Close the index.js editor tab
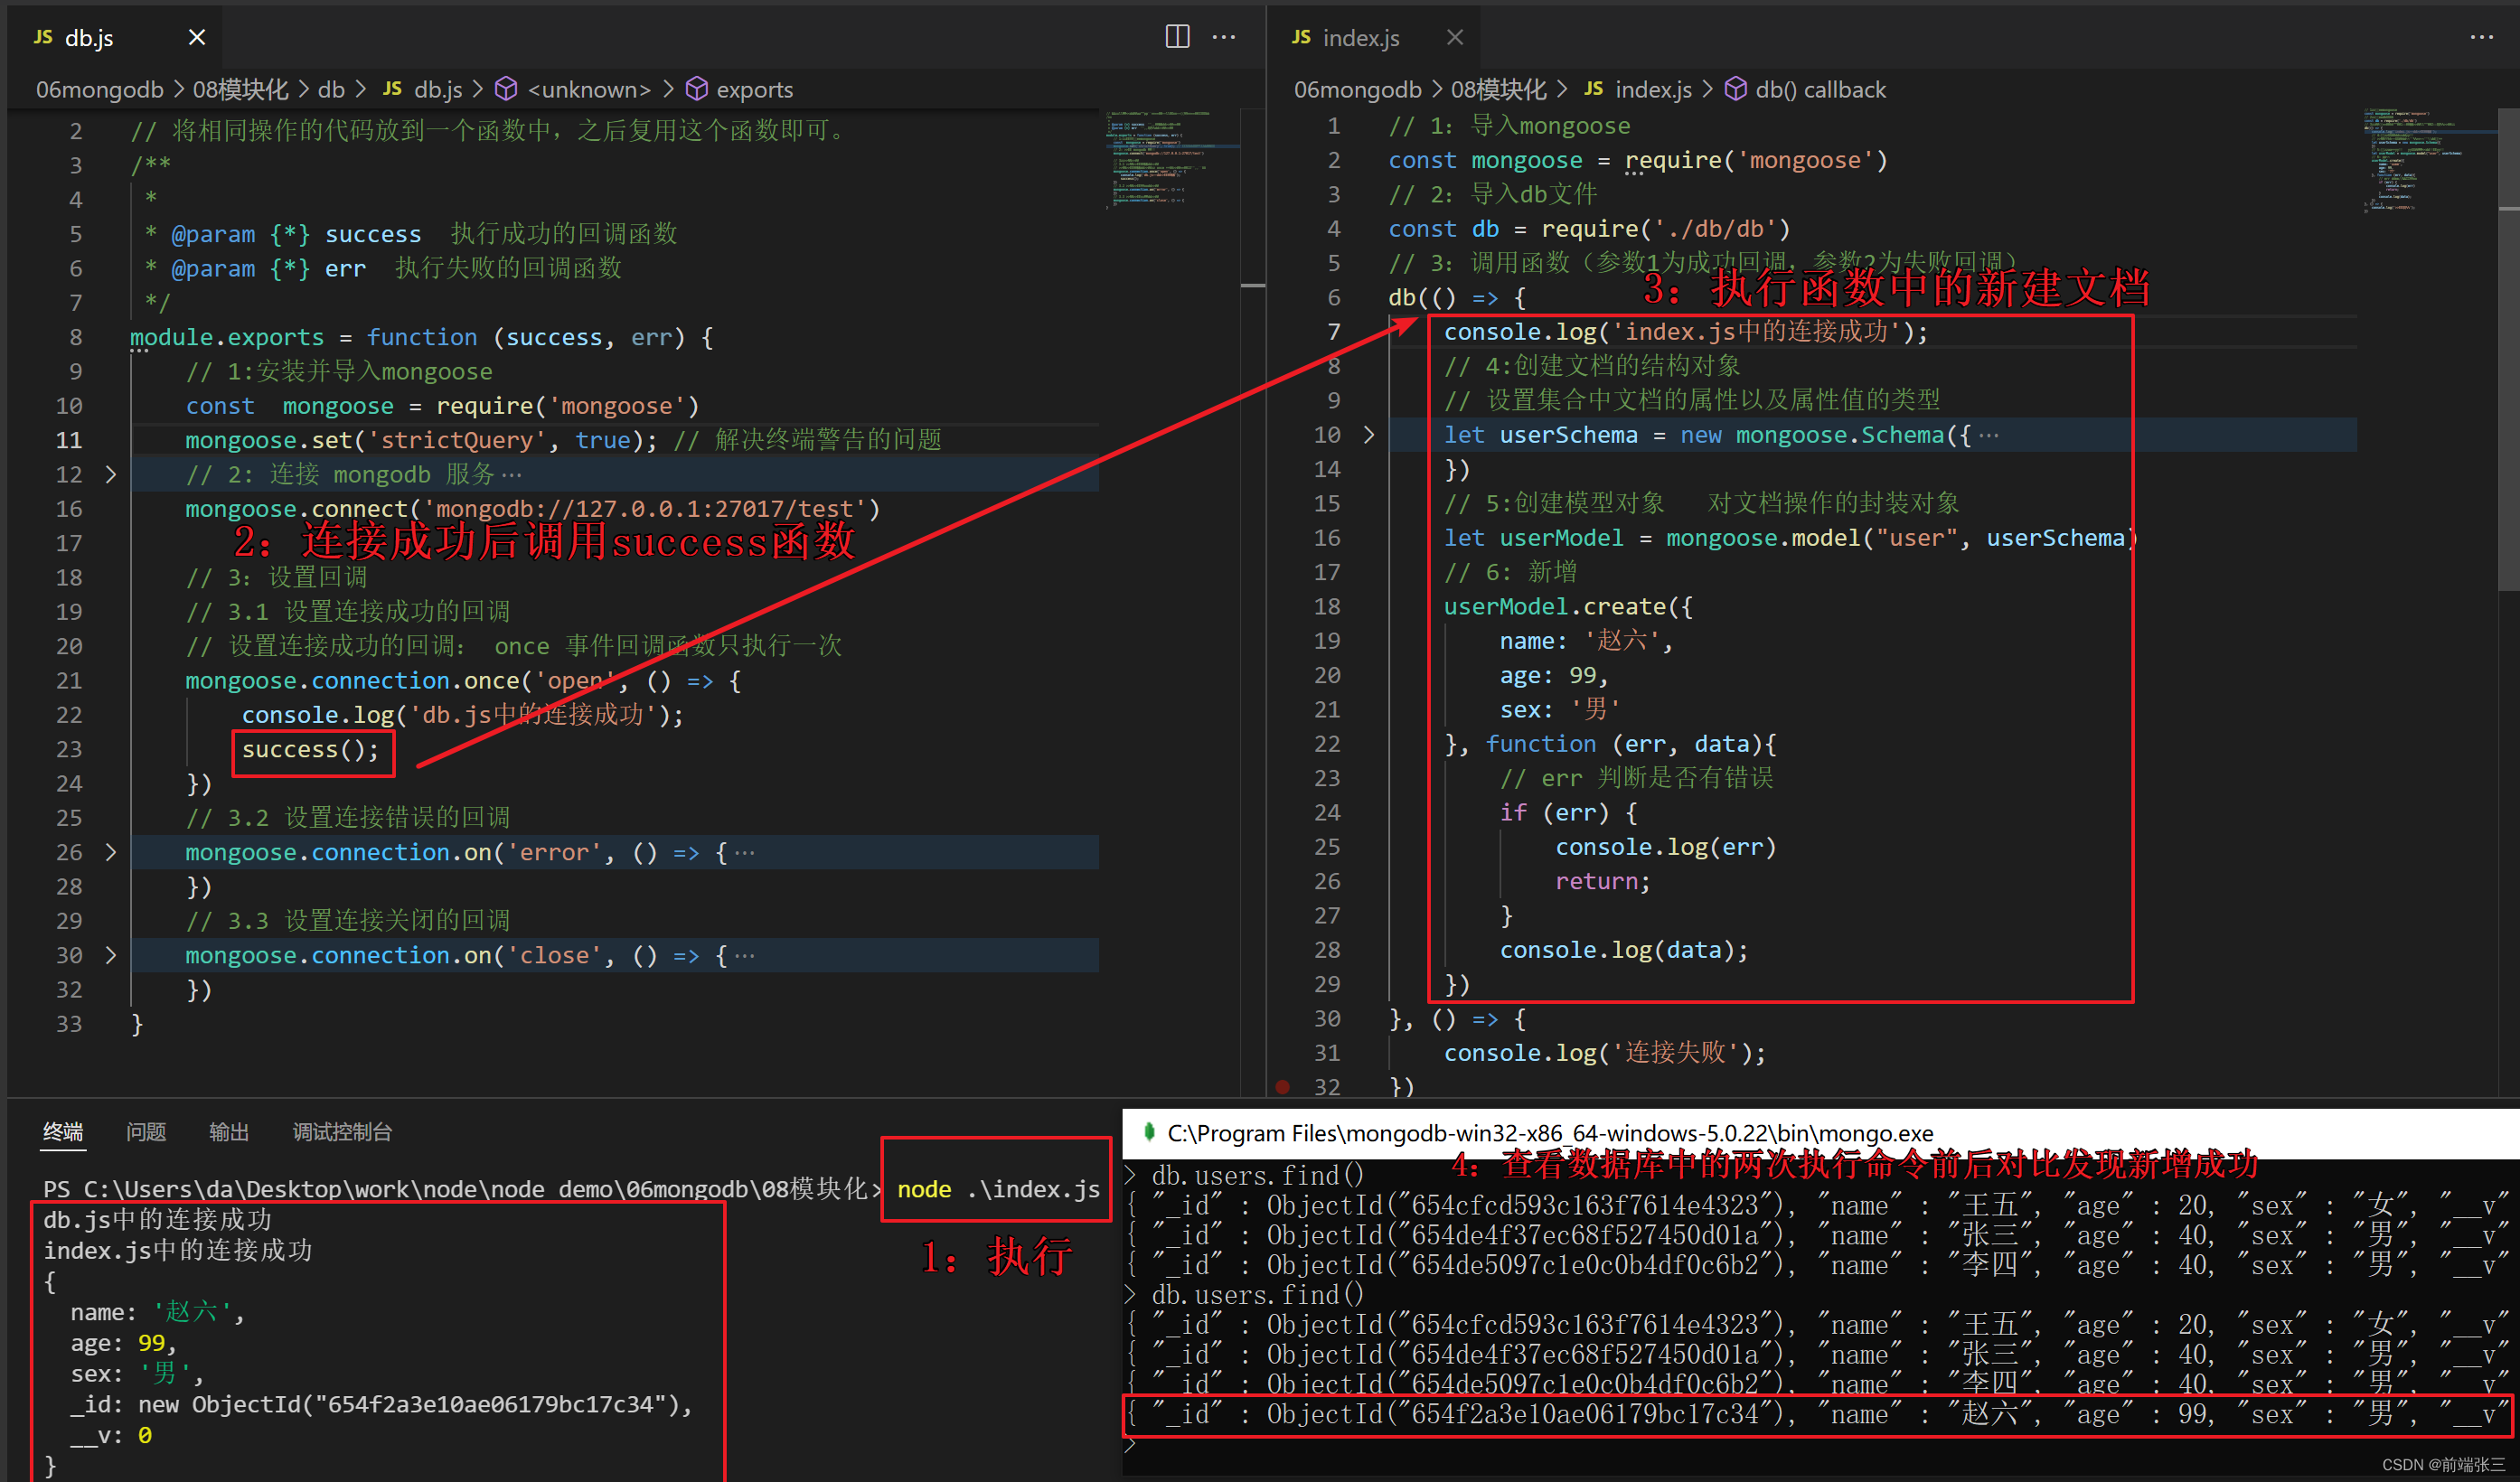This screenshot has width=2520, height=1482. [1454, 37]
